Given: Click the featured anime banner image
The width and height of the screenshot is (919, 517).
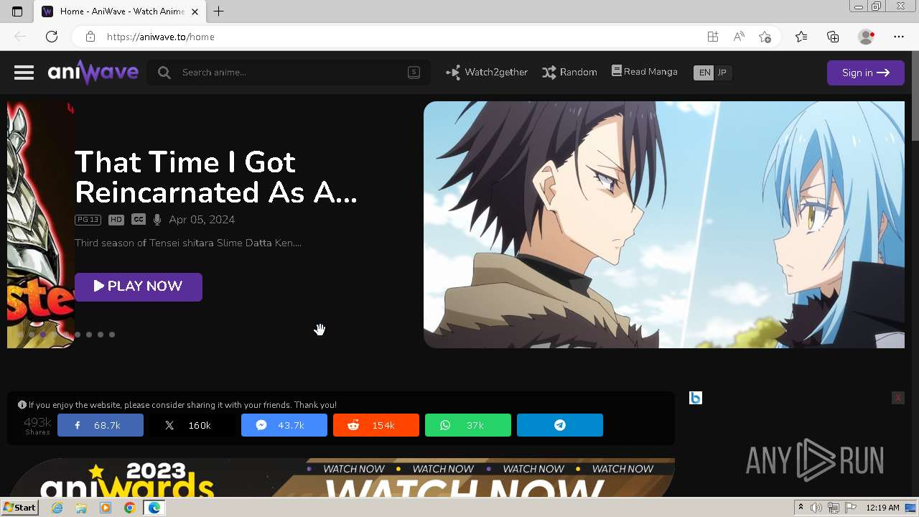Looking at the screenshot, I should coord(664,225).
